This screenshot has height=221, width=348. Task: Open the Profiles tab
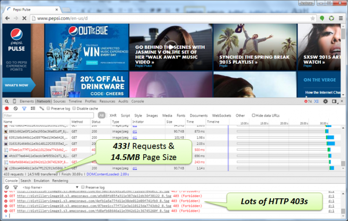(x=90, y=101)
